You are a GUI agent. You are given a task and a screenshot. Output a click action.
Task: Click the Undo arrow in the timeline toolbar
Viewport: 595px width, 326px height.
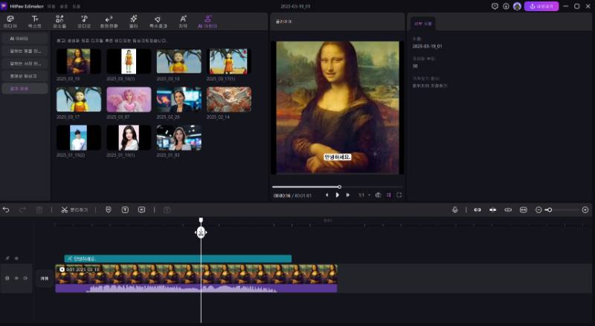6,209
